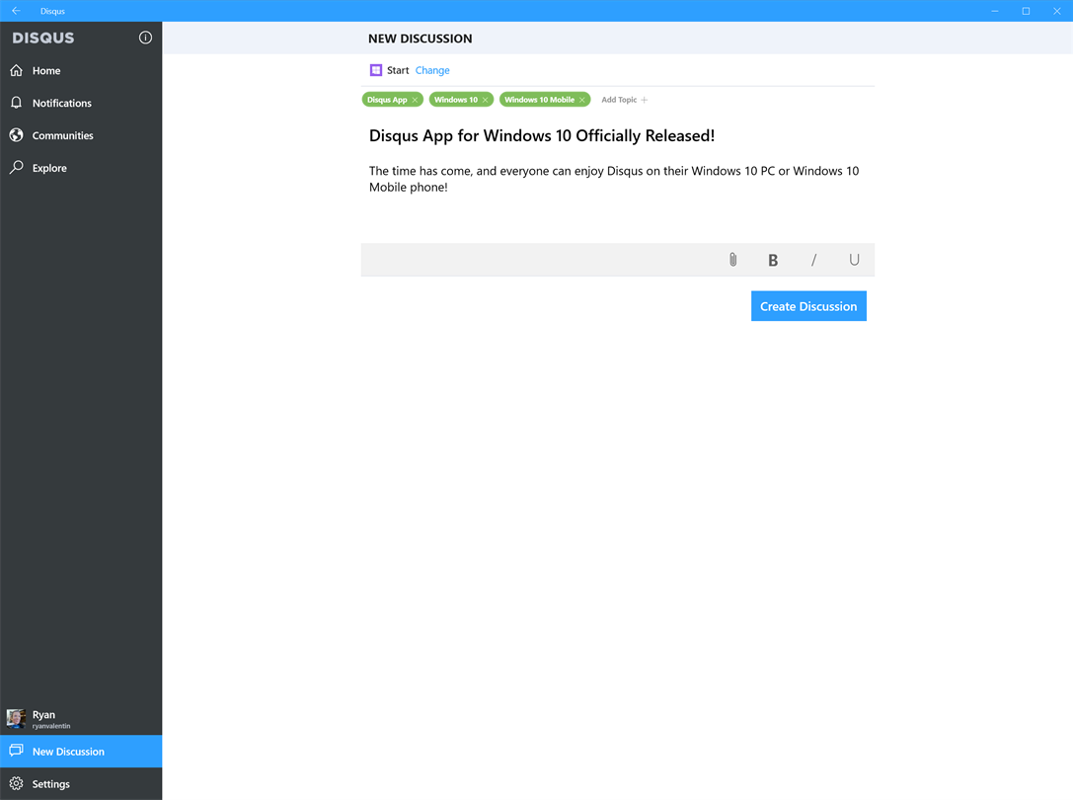Go to Home in sidebar

tap(81, 70)
